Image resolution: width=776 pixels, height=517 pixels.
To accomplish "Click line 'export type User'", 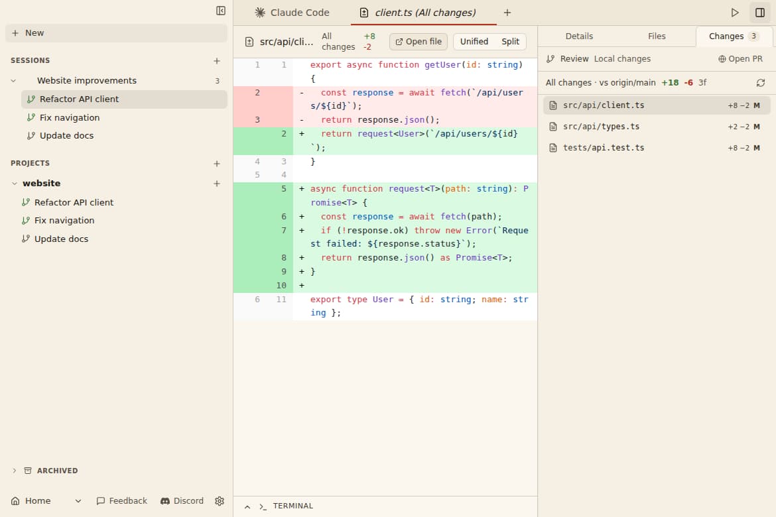I will [385, 306].
